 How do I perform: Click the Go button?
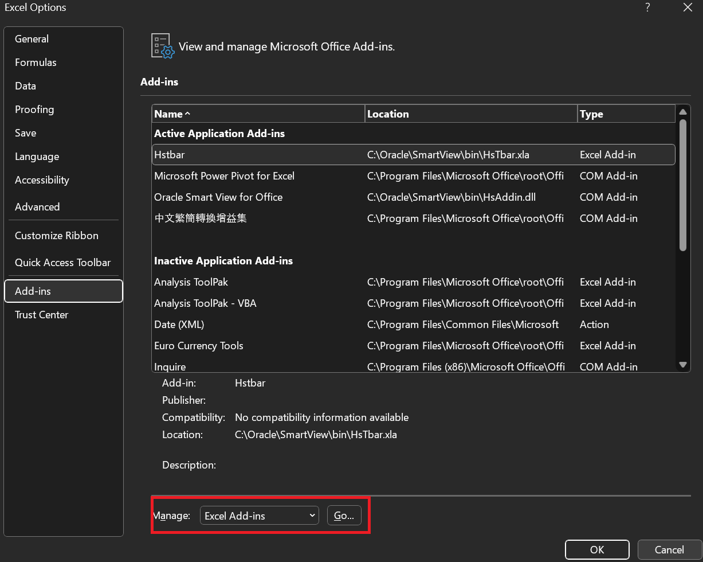[x=344, y=516]
